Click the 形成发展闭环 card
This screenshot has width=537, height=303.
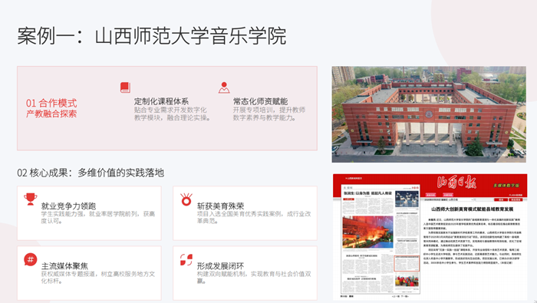click(245, 273)
